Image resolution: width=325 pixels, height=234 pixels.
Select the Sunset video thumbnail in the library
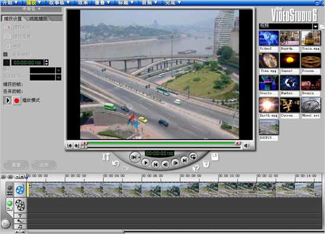click(x=290, y=60)
